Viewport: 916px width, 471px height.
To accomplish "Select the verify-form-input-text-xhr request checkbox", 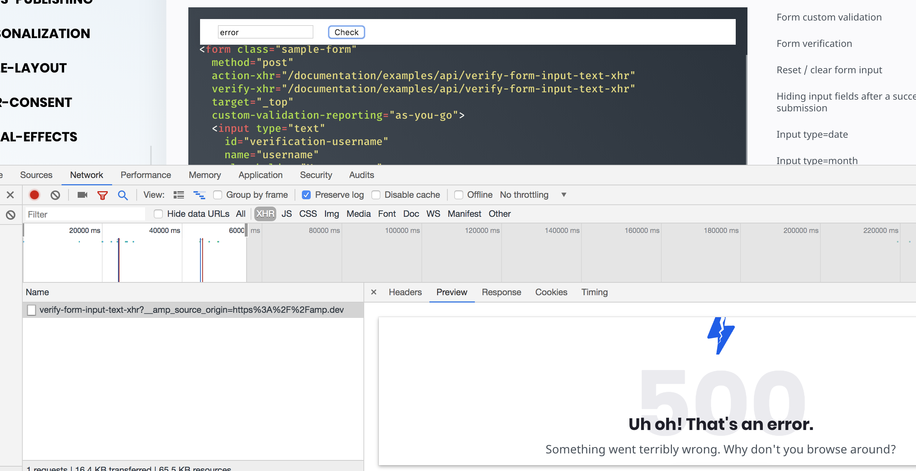I will tap(32, 310).
